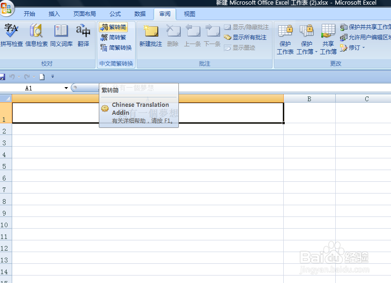The height and width of the screenshot is (283, 391).
Task: Switch to the 数据 tab
Action: tap(140, 14)
